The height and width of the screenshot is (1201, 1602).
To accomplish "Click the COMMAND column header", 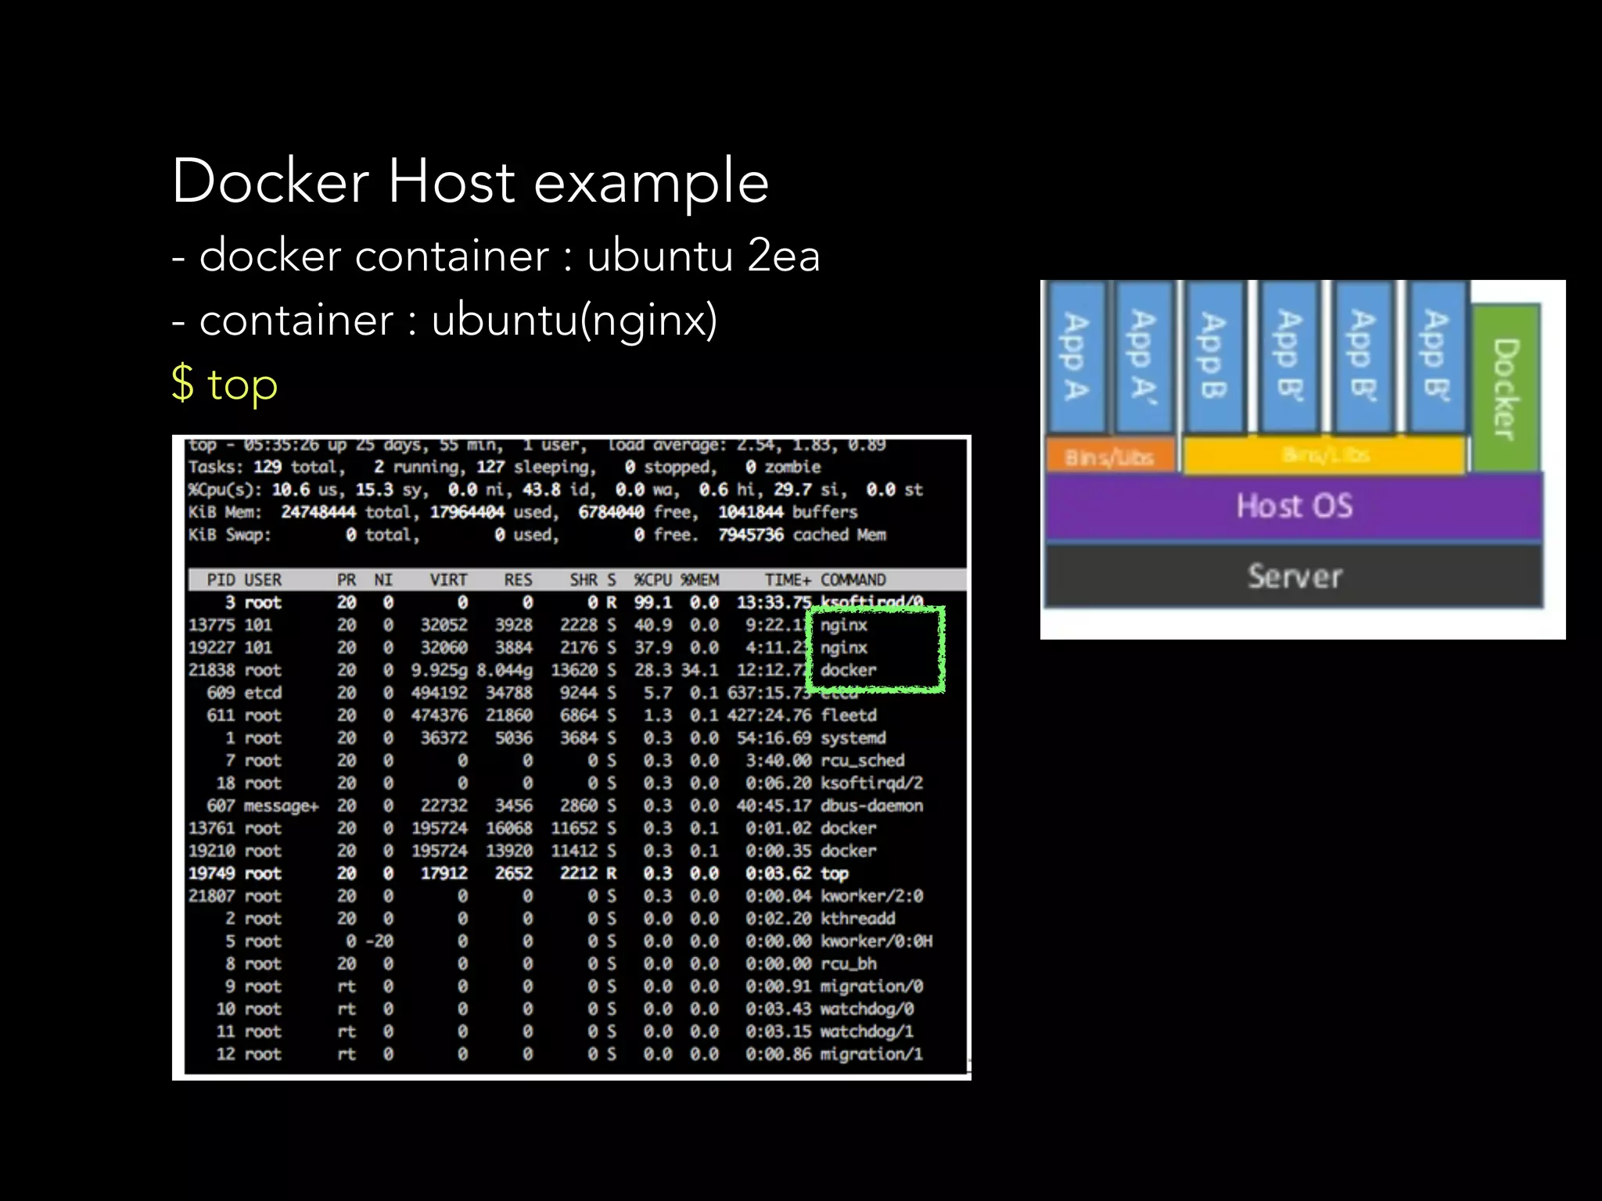I will pyautogui.click(x=853, y=579).
